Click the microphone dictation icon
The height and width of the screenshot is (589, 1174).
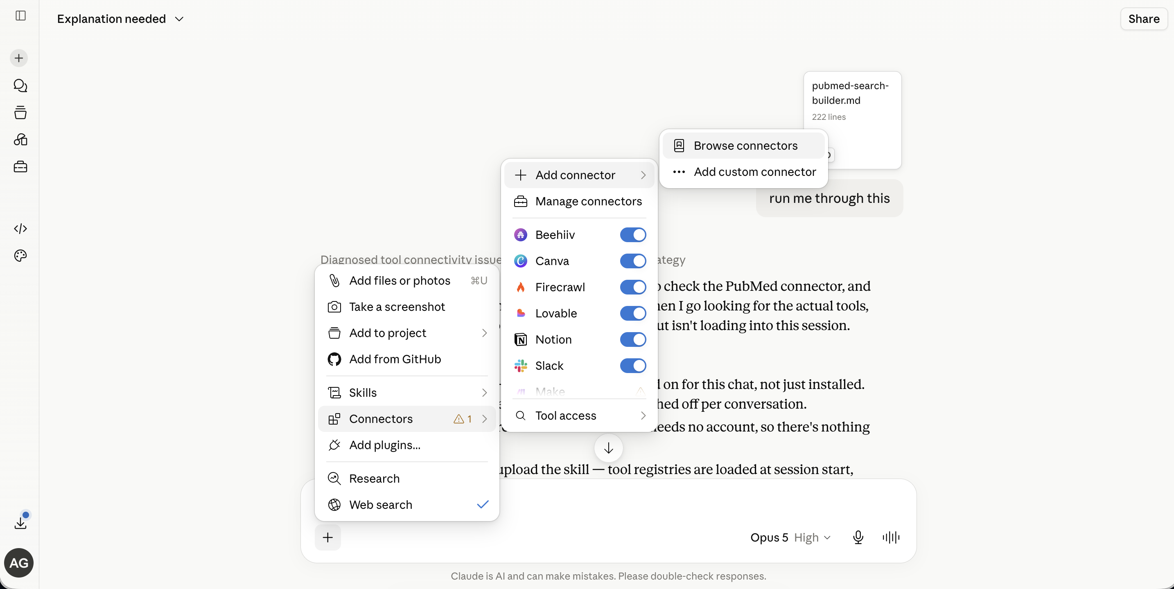coord(858,537)
